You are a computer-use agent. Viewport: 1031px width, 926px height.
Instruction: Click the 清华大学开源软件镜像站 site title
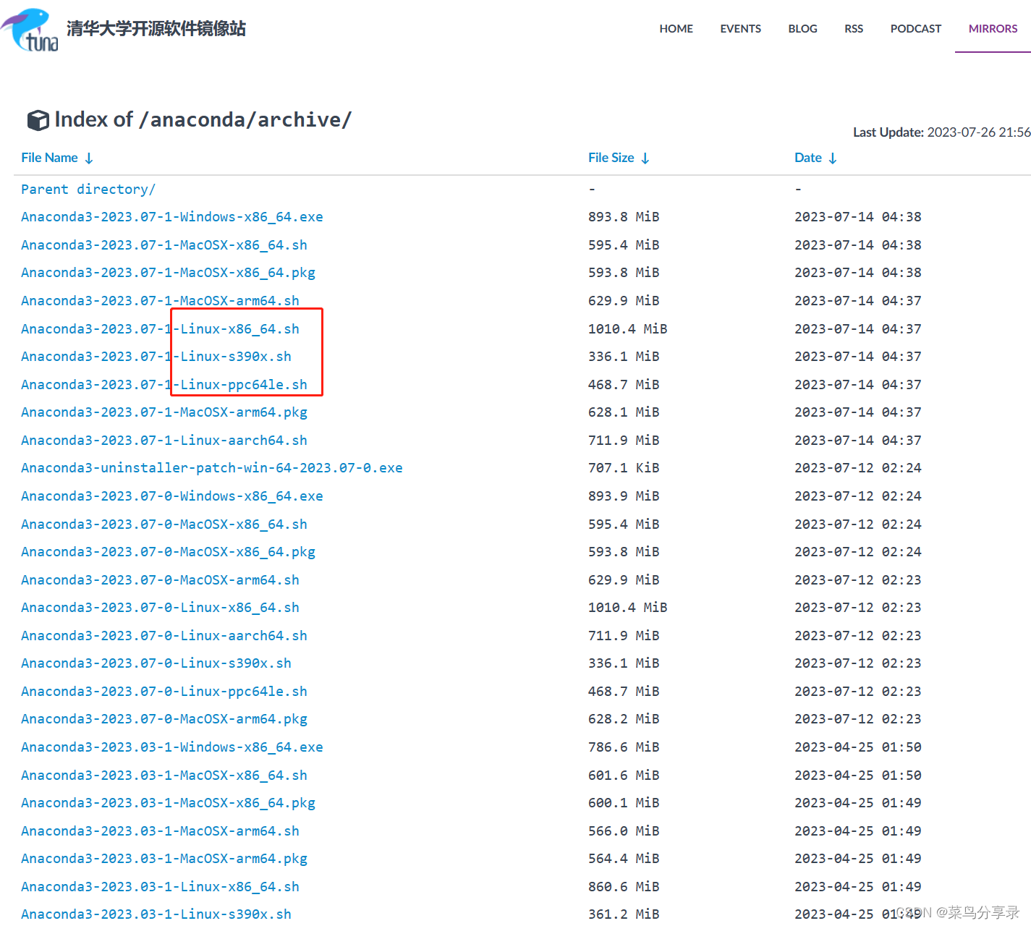pyautogui.click(x=156, y=29)
